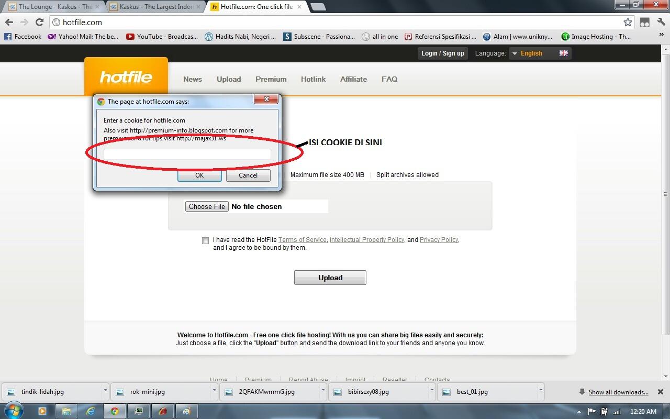This screenshot has height=419, width=670.
Task: Close the cookie dialog with X
Action: [x=266, y=99]
